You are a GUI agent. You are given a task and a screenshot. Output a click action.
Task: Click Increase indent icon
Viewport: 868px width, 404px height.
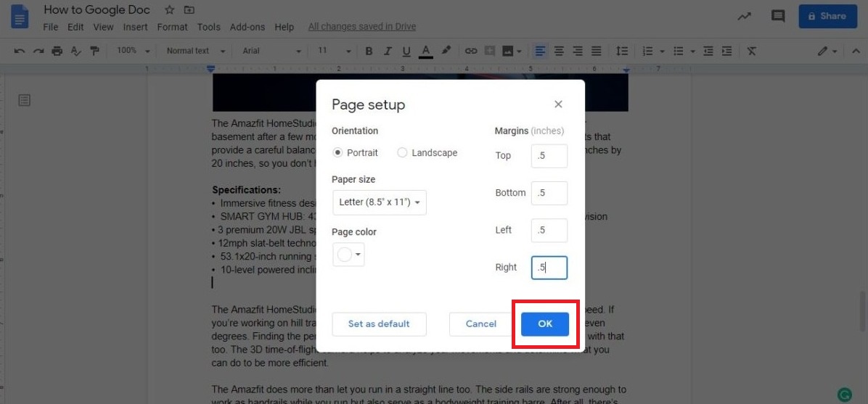click(x=726, y=51)
